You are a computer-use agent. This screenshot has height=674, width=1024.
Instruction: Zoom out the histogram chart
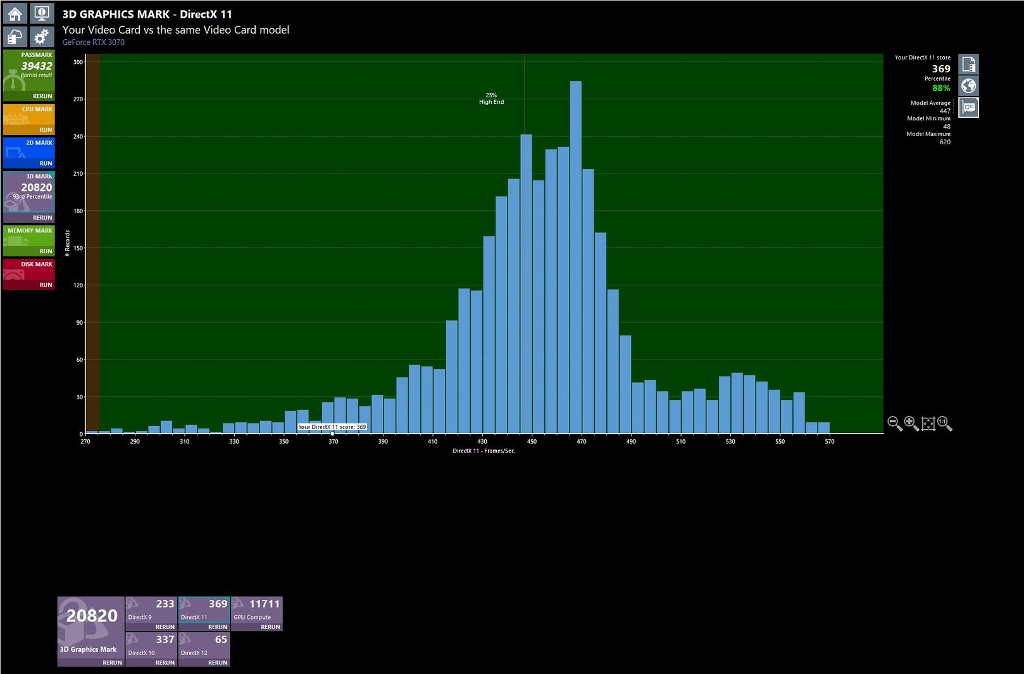894,423
